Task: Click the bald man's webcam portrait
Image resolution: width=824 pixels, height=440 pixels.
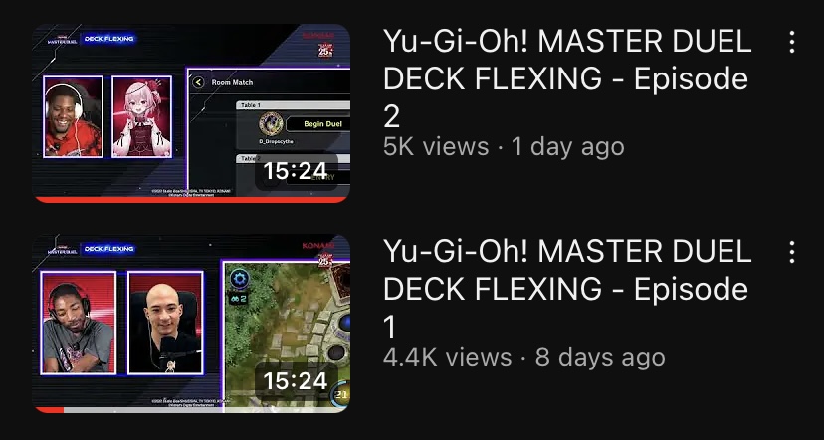Action: coord(165,323)
